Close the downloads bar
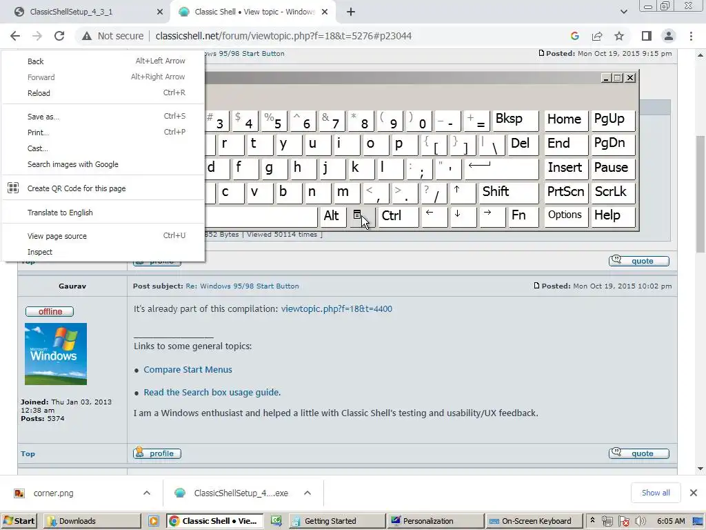The image size is (706, 530). click(x=694, y=493)
